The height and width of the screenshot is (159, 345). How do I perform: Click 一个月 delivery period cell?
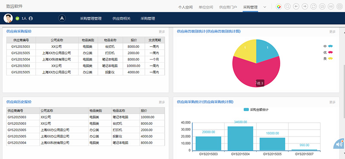(x=155, y=60)
